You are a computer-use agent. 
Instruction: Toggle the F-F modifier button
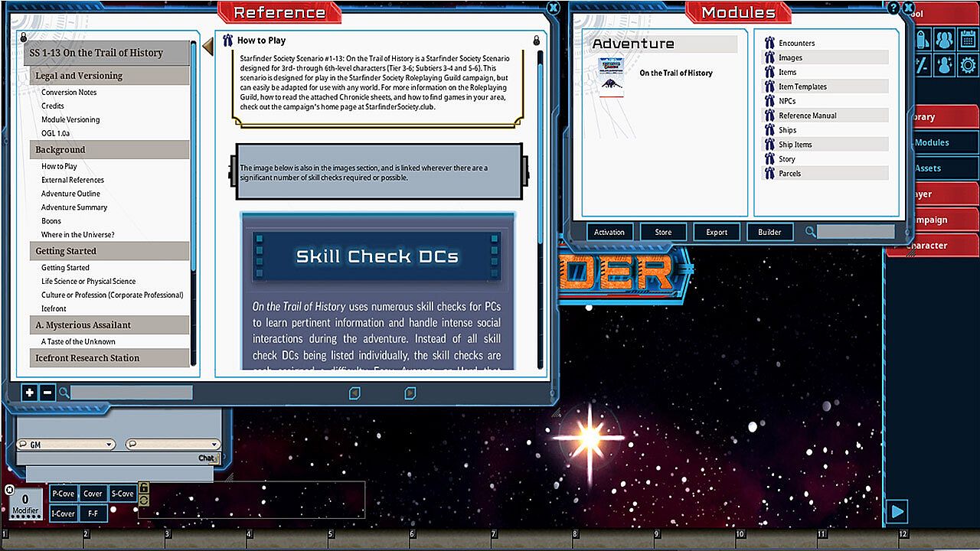[x=93, y=514]
